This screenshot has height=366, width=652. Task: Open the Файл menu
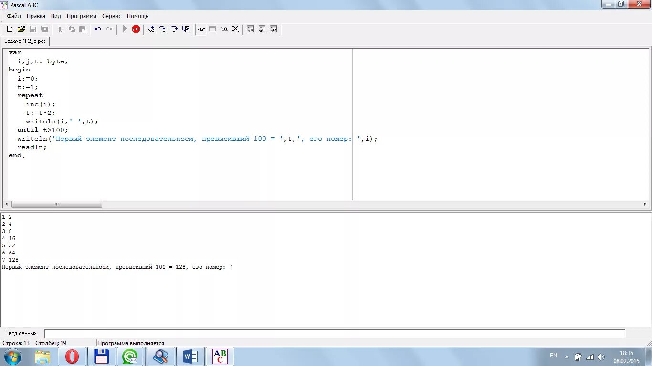pos(14,16)
